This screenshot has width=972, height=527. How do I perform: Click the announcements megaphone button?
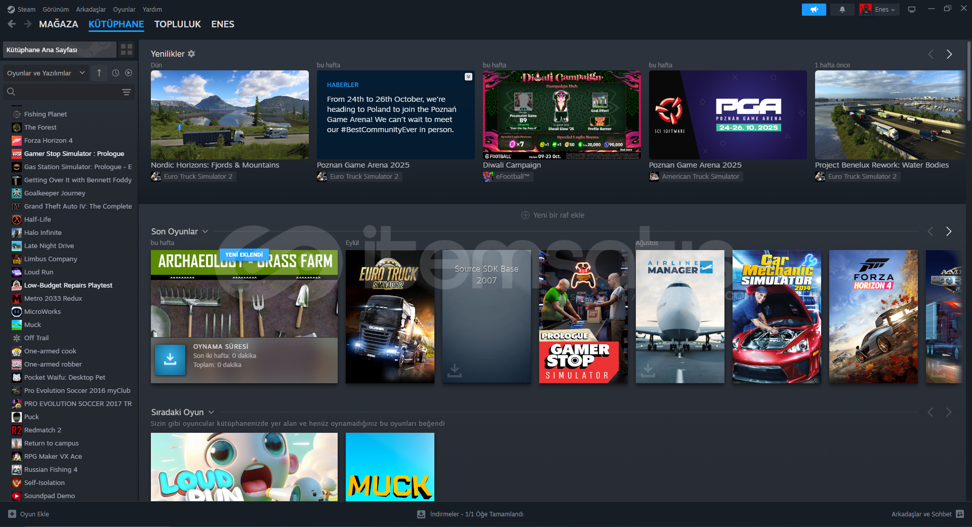814,10
